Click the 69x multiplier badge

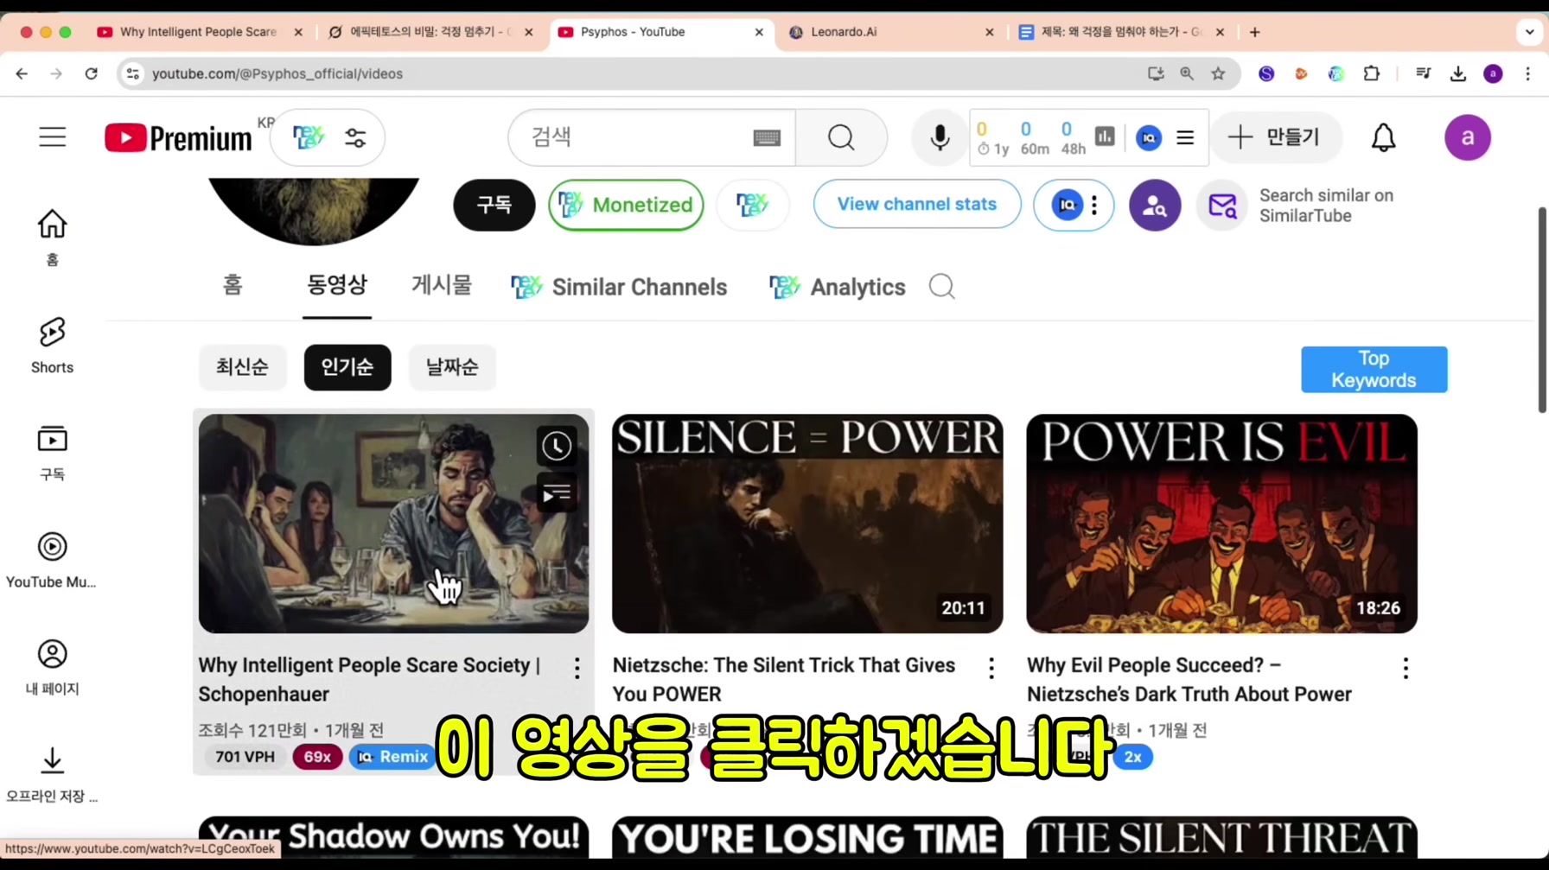point(317,757)
